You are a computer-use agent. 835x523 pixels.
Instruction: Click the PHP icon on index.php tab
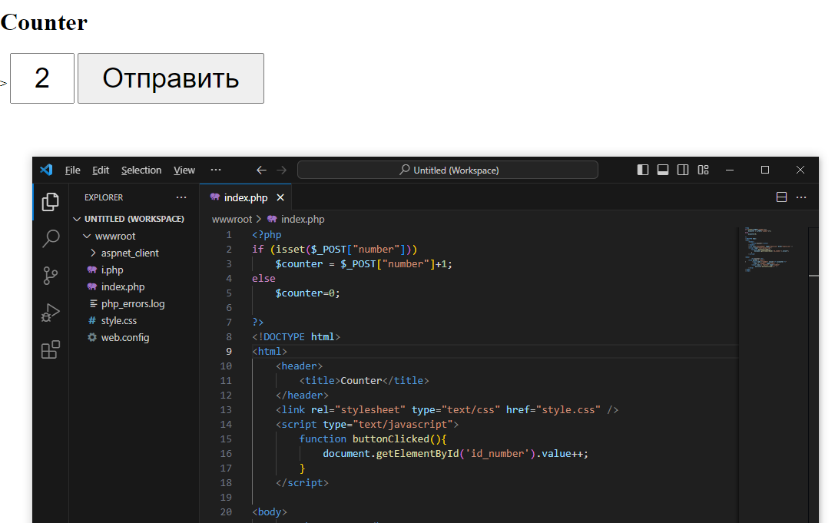tap(215, 197)
